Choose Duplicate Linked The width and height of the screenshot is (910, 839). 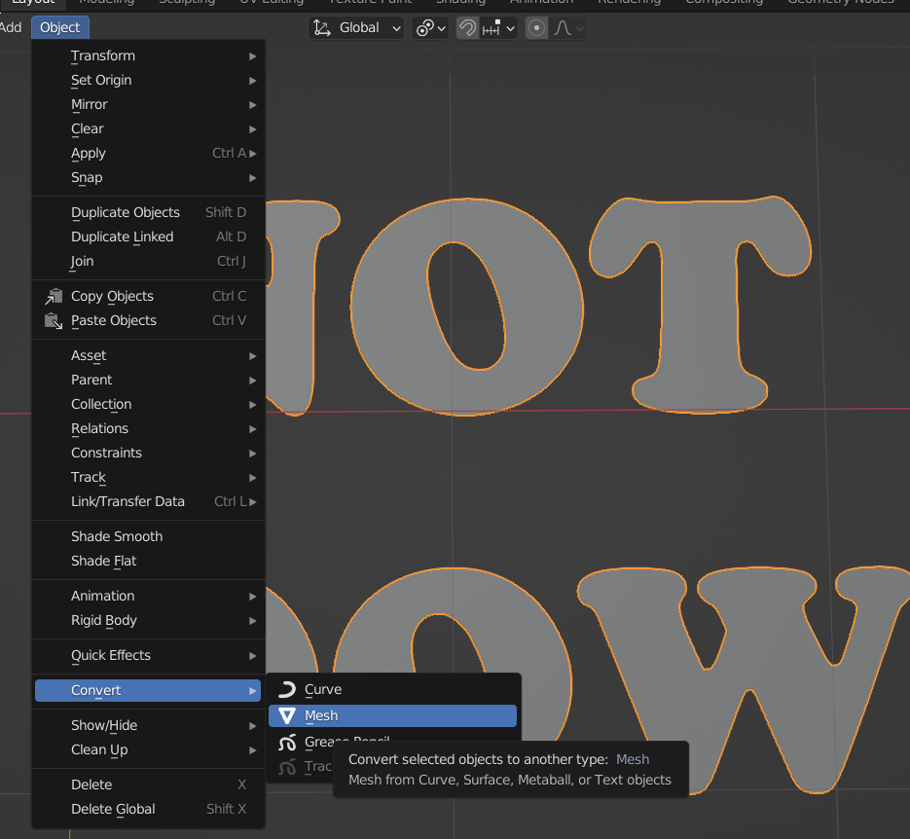[148, 237]
